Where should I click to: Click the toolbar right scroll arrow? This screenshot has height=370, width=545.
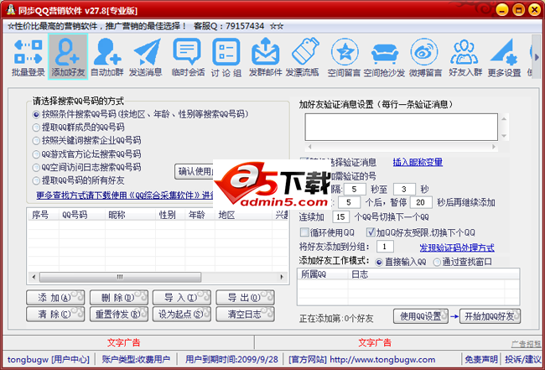coord(537,57)
